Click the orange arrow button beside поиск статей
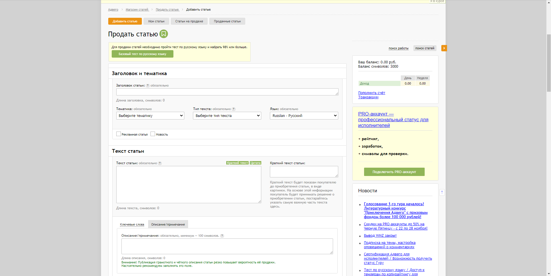 444,48
